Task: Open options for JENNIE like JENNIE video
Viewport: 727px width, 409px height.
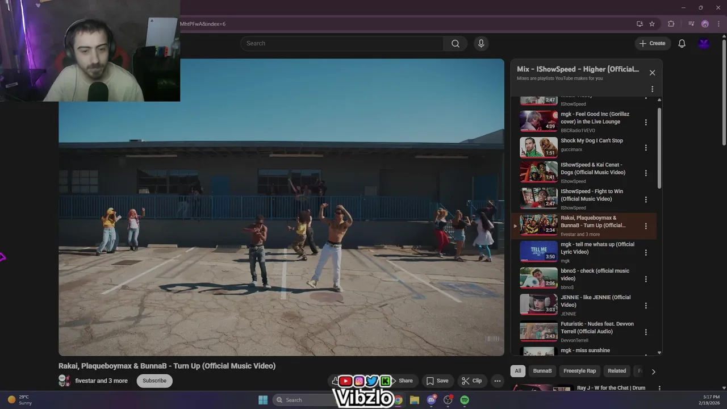Action: tap(646, 306)
